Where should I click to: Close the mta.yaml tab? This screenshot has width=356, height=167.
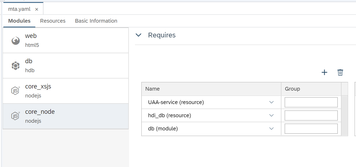37,9
